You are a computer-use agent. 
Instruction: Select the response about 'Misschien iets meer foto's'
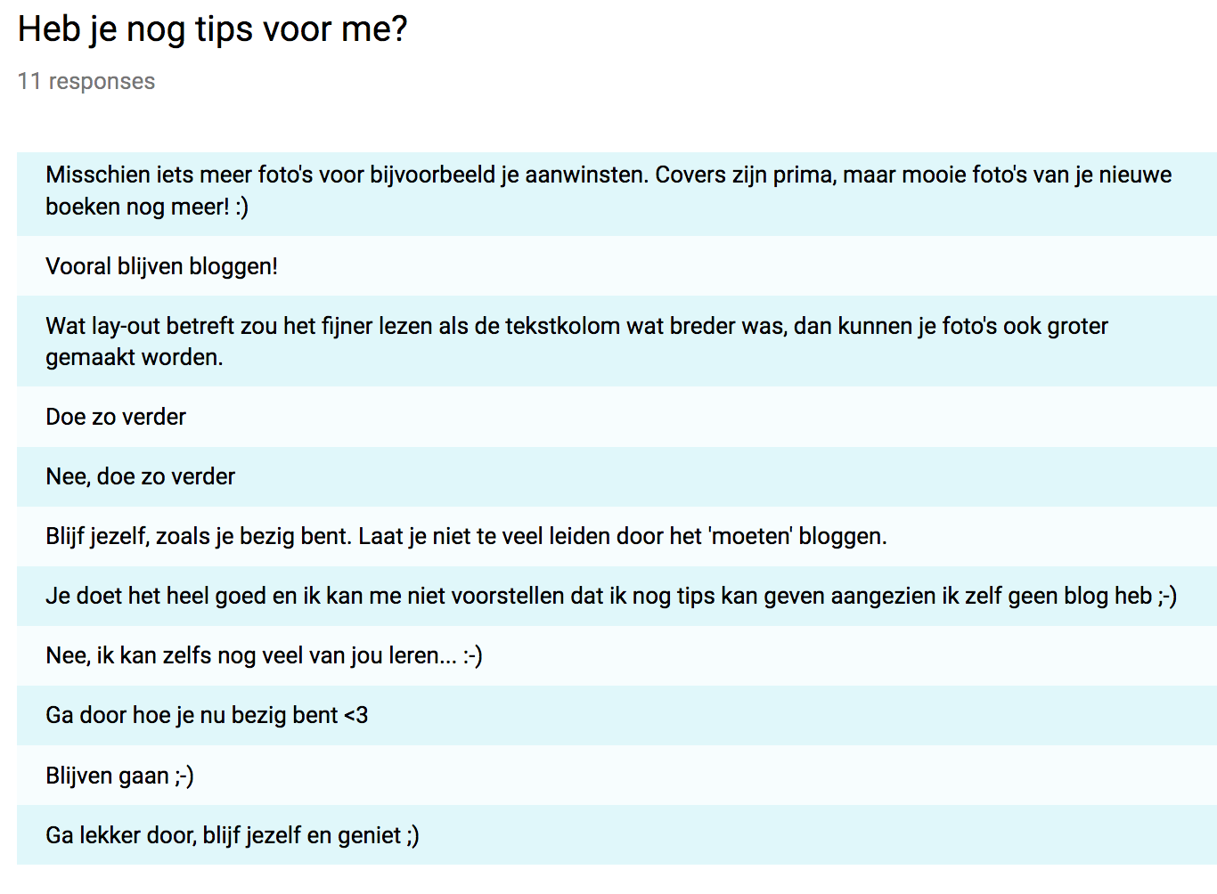[617, 191]
